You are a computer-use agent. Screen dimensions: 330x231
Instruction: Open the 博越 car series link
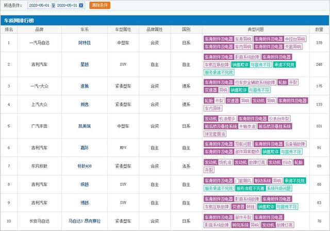pos(85,203)
